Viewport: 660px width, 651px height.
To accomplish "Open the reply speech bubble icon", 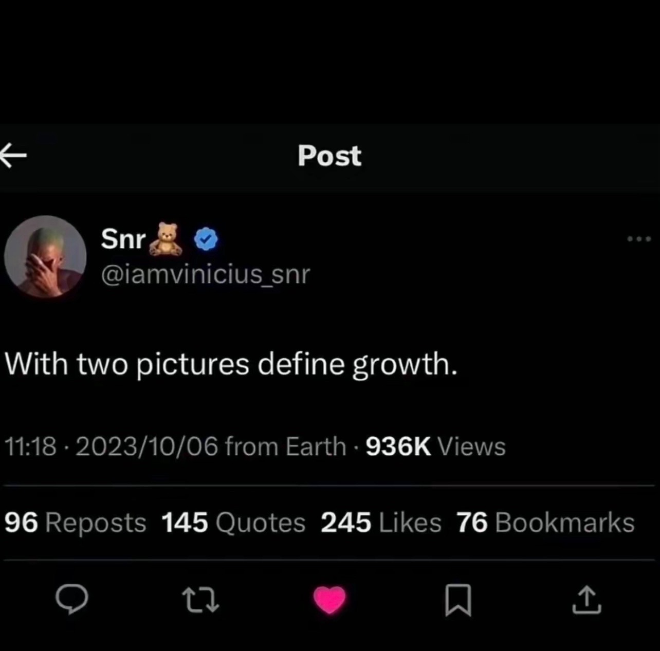I will pos(71,600).
